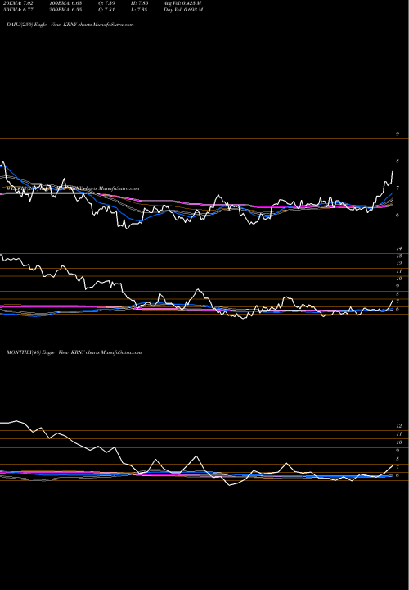Click the MONTHLY(48) Eagle View chart title
The image size is (409, 590).
[74, 352]
